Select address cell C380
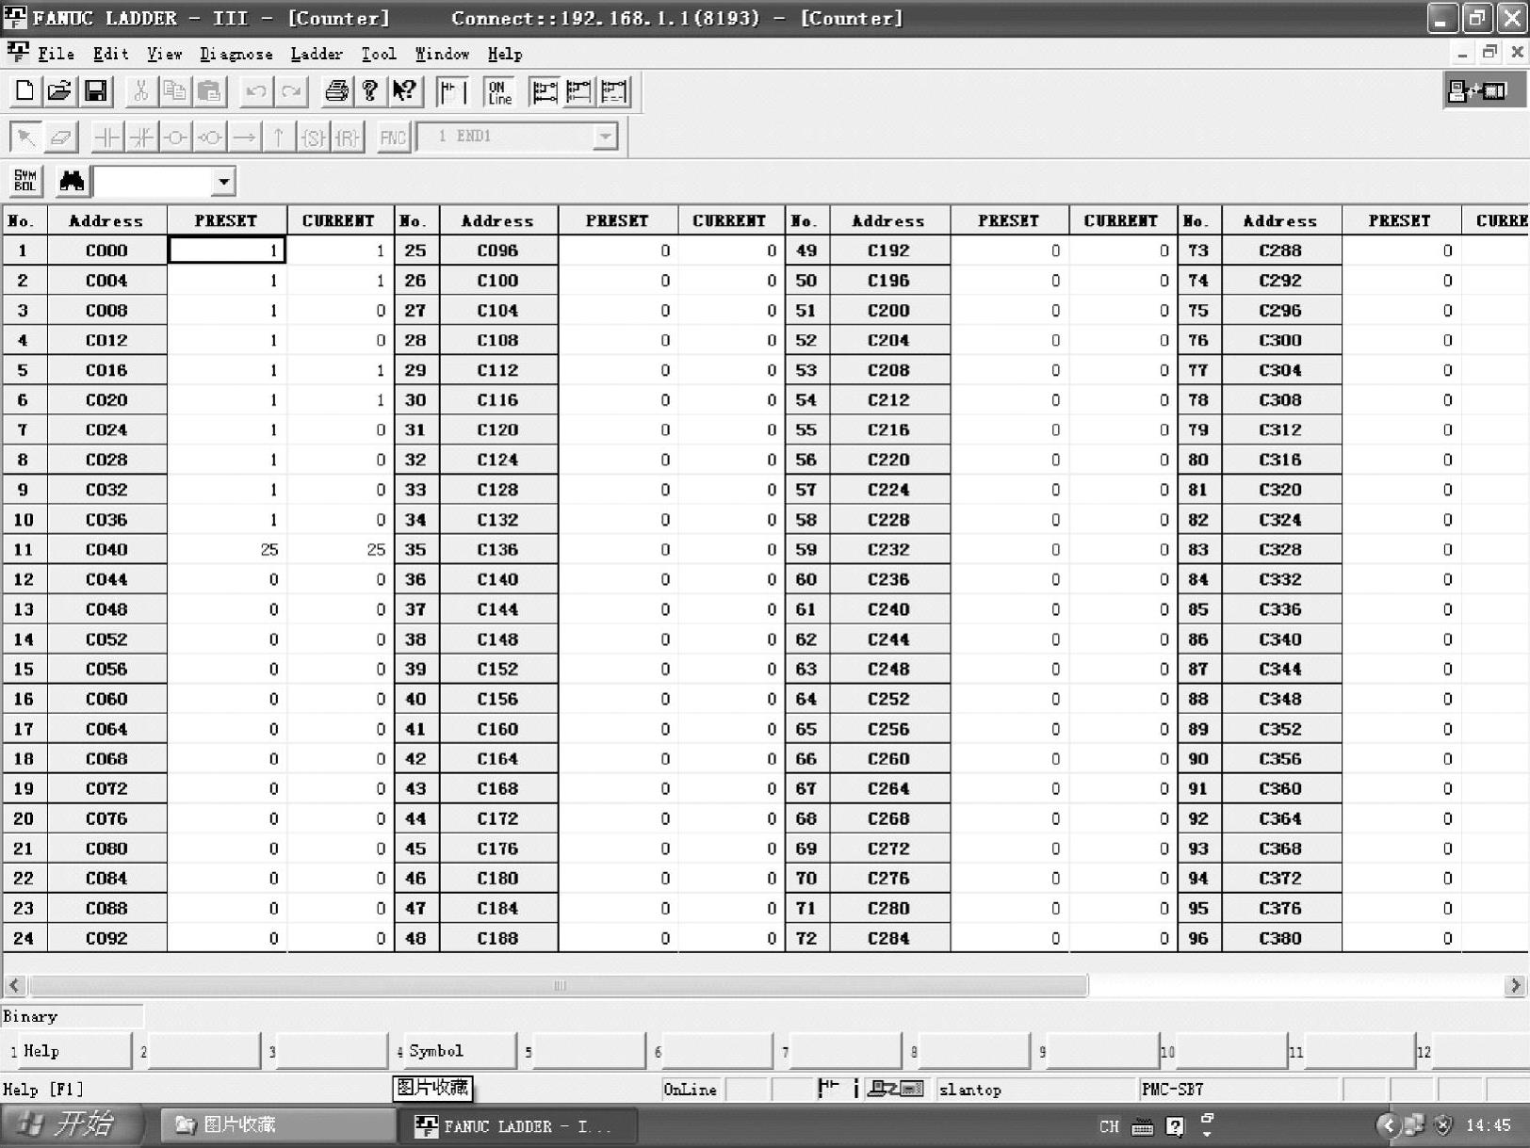Screen dimensions: 1530x1148 click(1281, 938)
